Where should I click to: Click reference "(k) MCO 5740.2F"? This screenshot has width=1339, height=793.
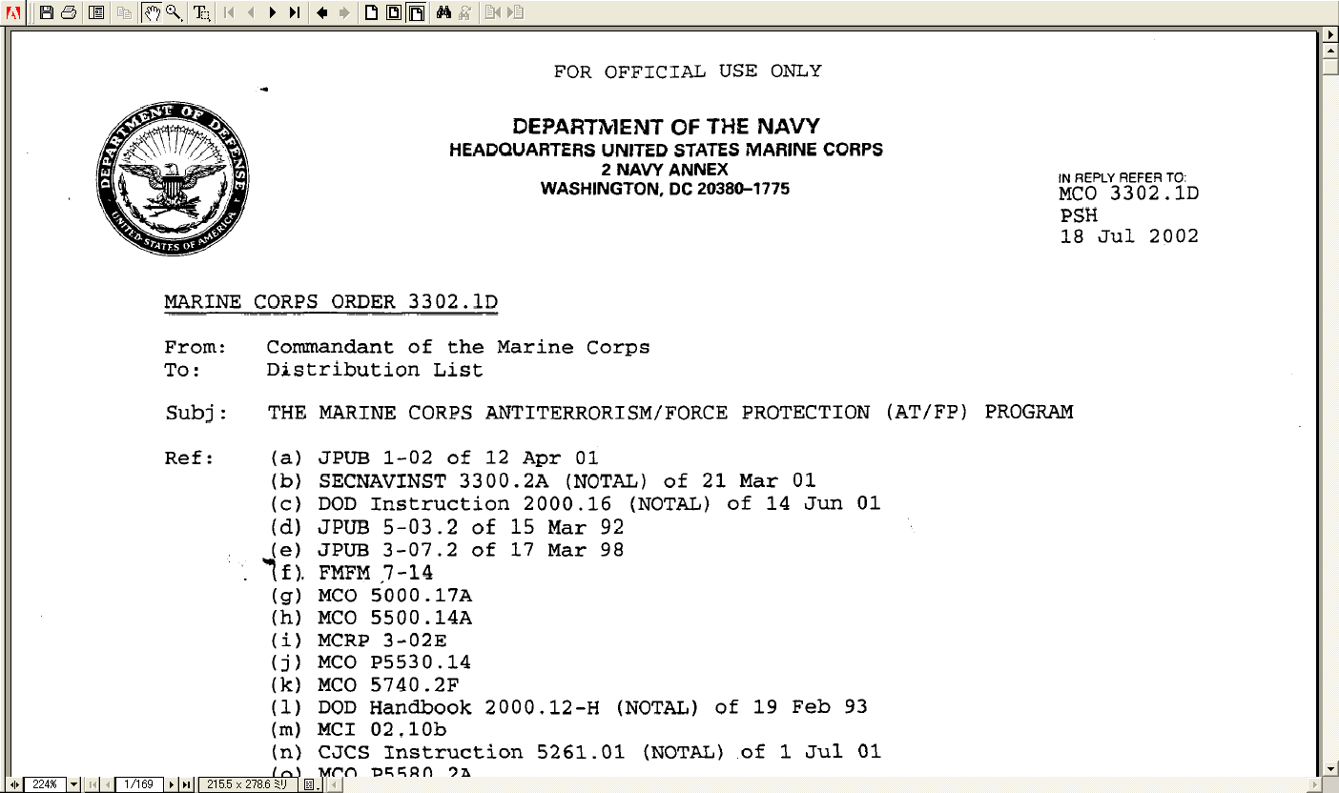click(x=364, y=685)
